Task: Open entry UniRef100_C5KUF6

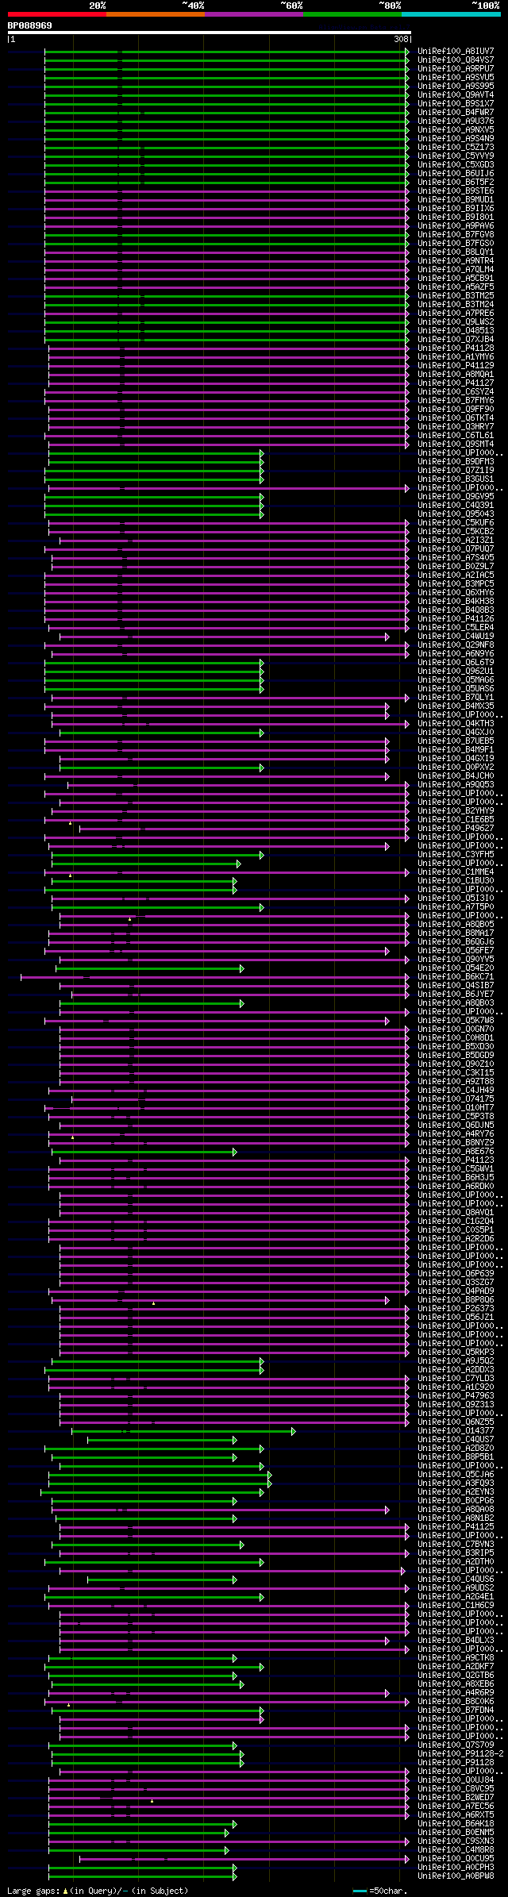Action: [x=456, y=522]
